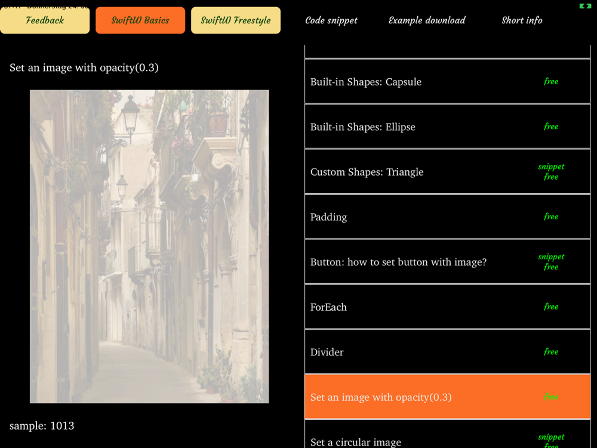
Task: Click the 'snippet free' tag on Custom Shapes: Triangle
Action: 551,171
